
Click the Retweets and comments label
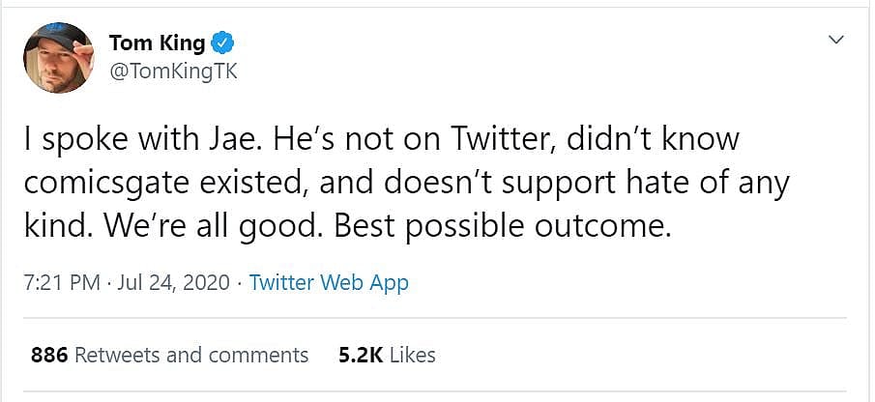click(191, 355)
